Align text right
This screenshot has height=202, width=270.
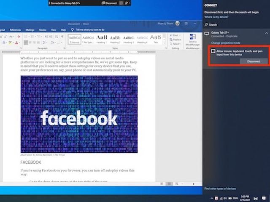[34, 43]
